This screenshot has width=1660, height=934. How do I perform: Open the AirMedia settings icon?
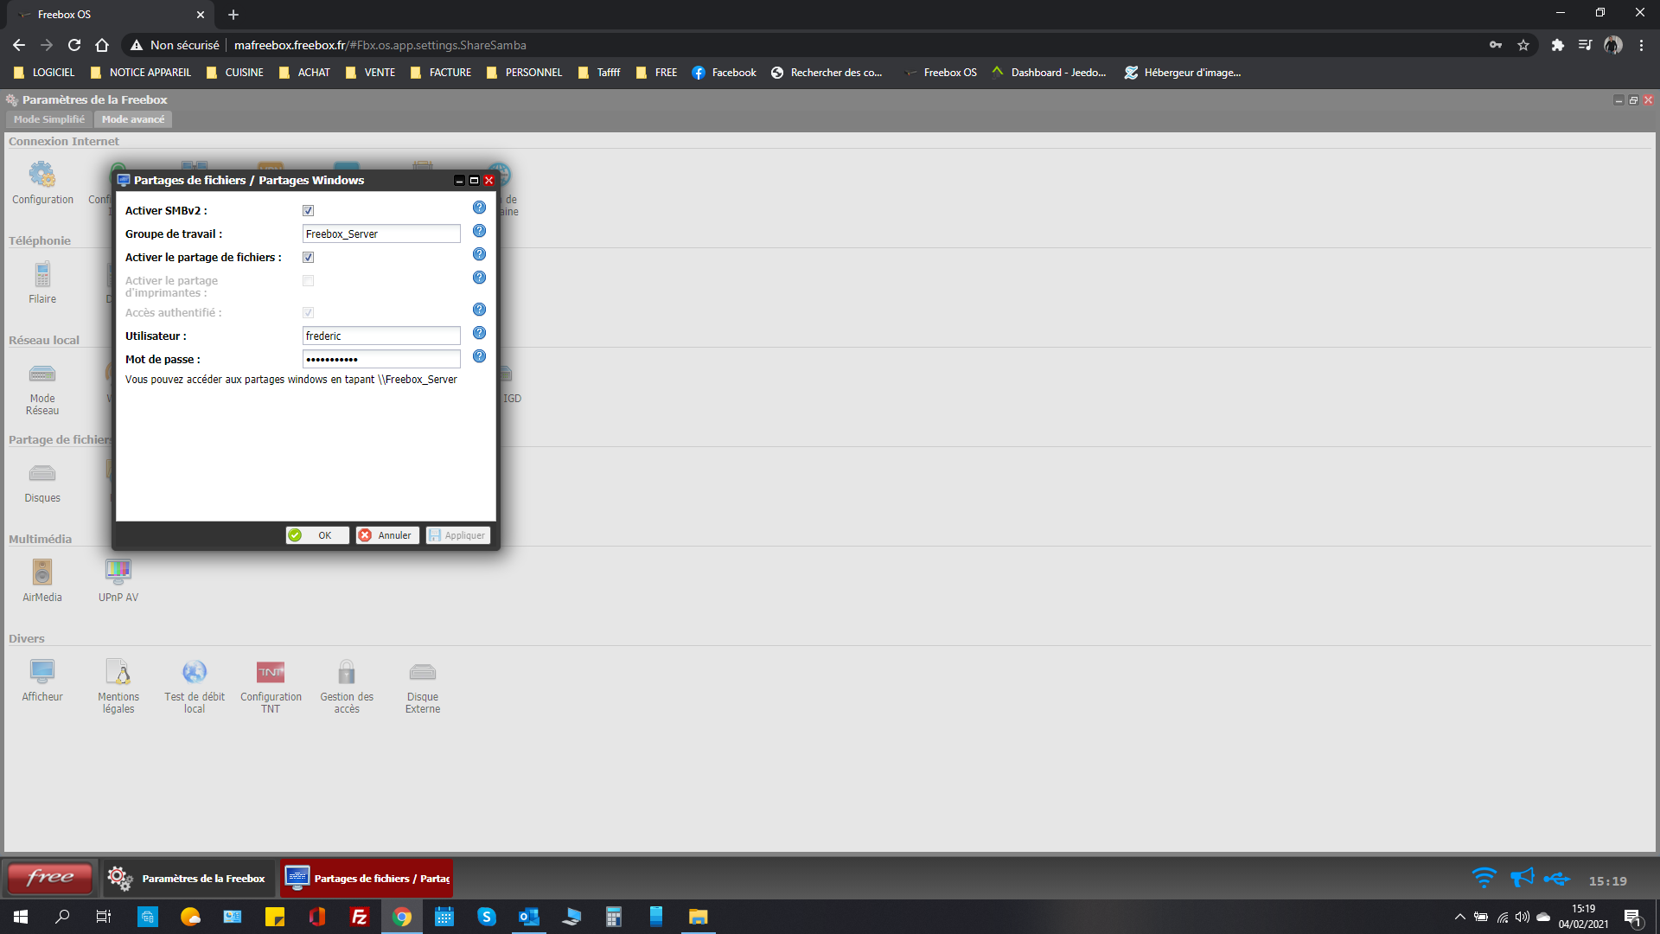click(42, 573)
